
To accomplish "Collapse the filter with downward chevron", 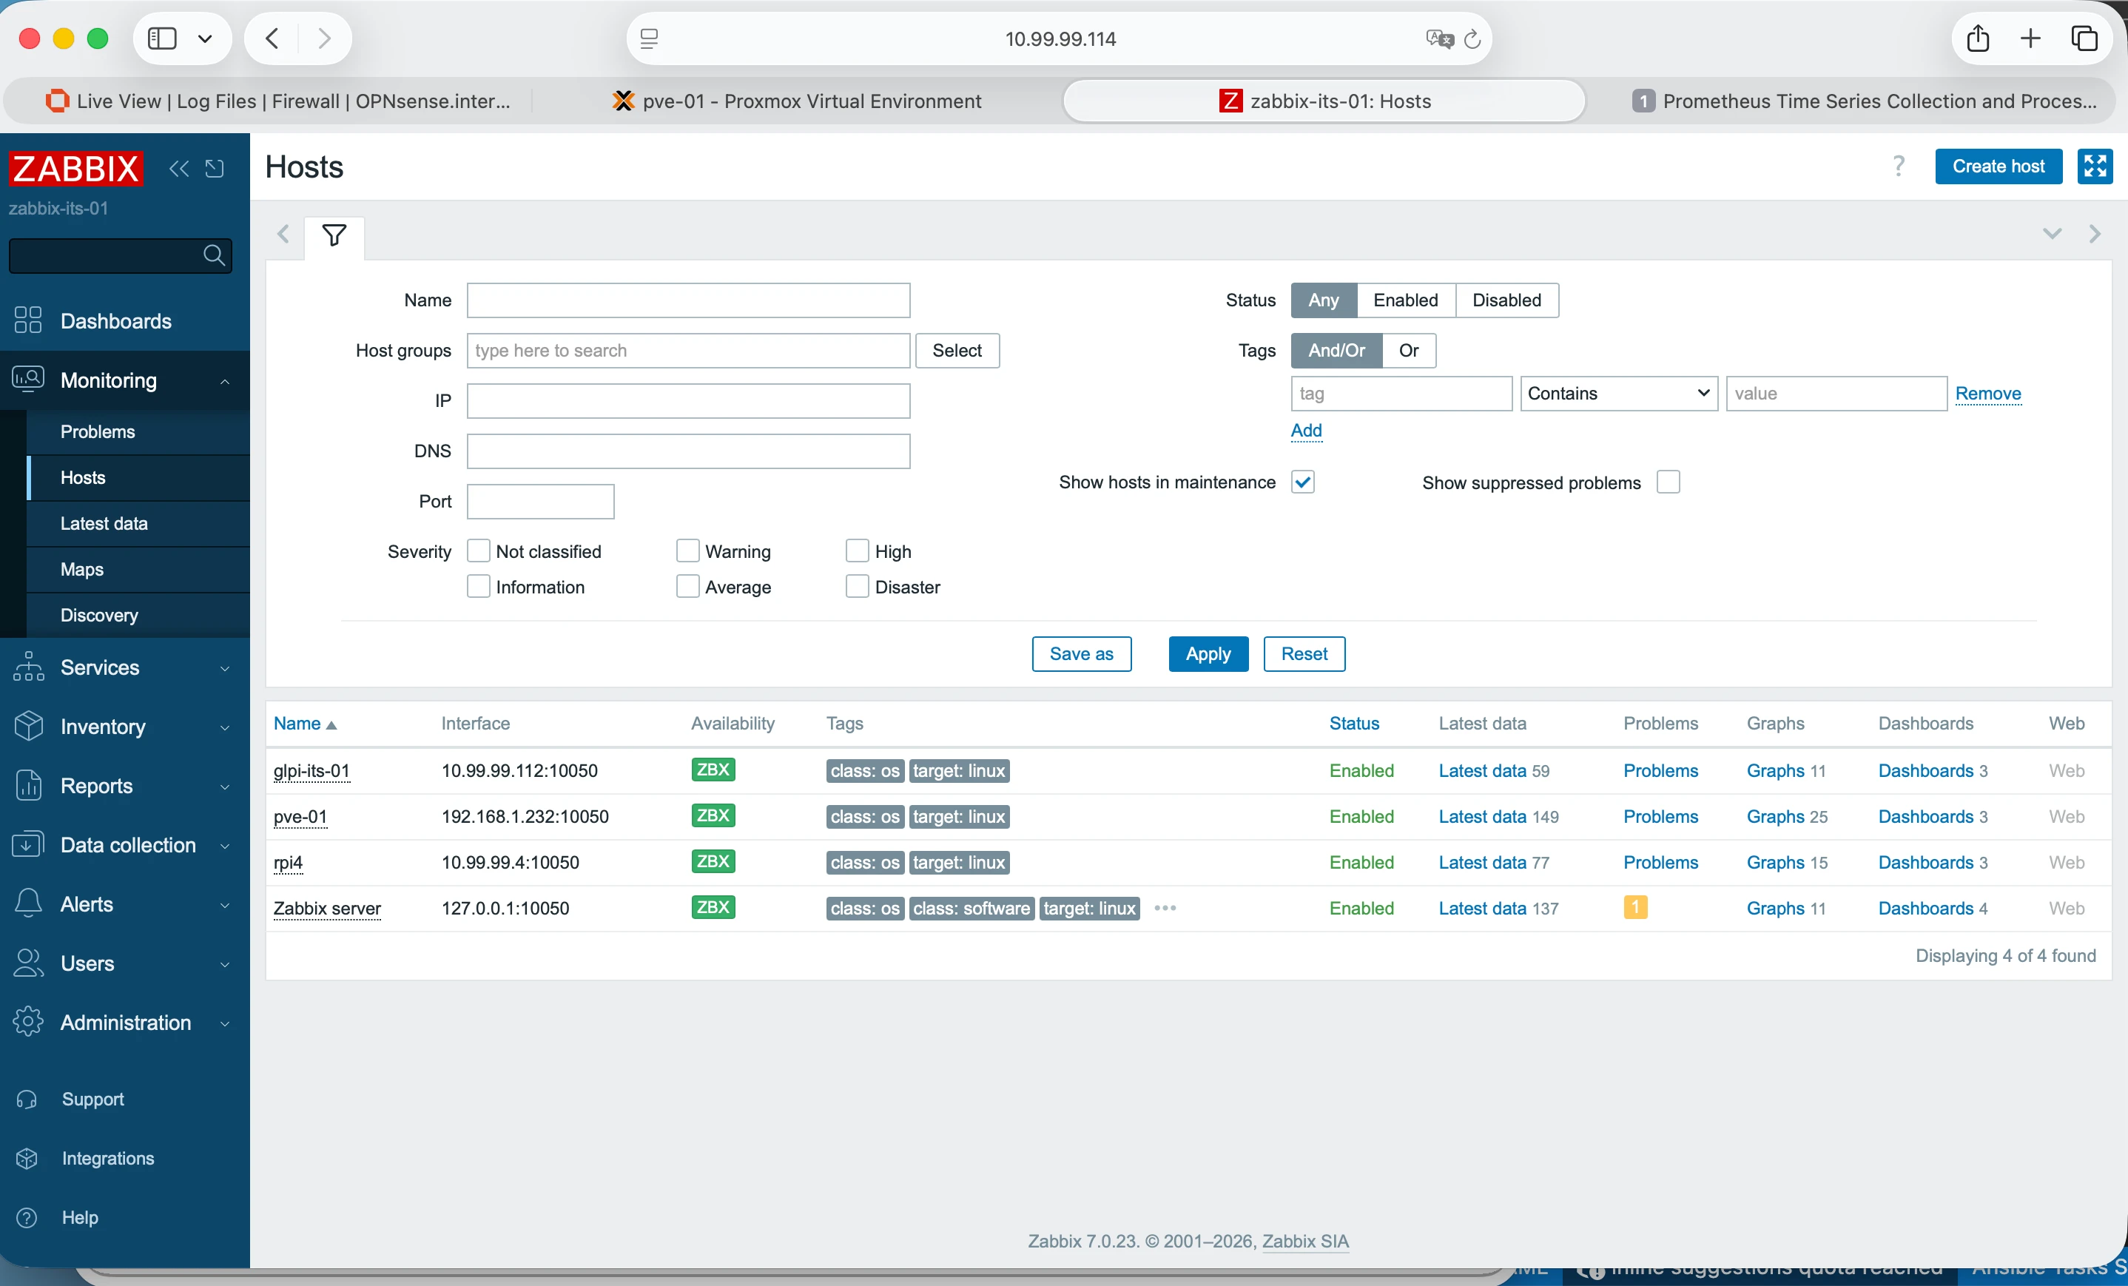I will pos(2053,234).
